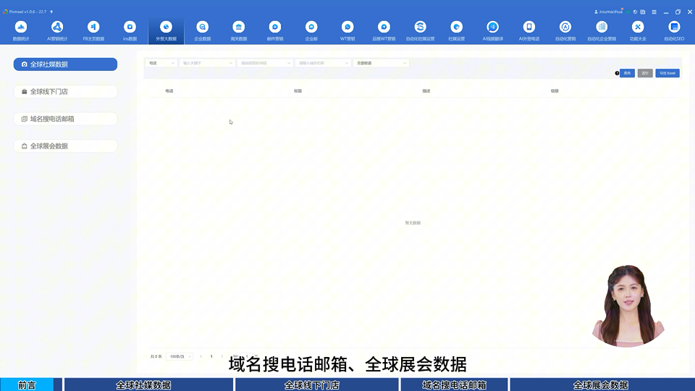This screenshot has height=391, width=695.
Task: Click the gray 清空 clear button
Action: coord(645,73)
